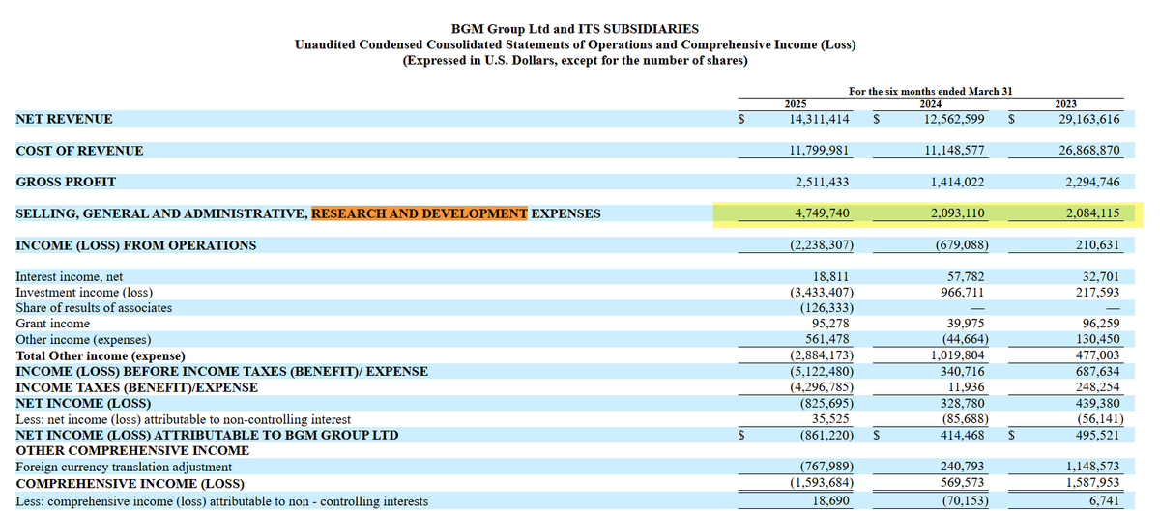Click Other income (expenses) label
Image resolution: width=1160 pixels, height=511 pixels.
[x=83, y=340]
